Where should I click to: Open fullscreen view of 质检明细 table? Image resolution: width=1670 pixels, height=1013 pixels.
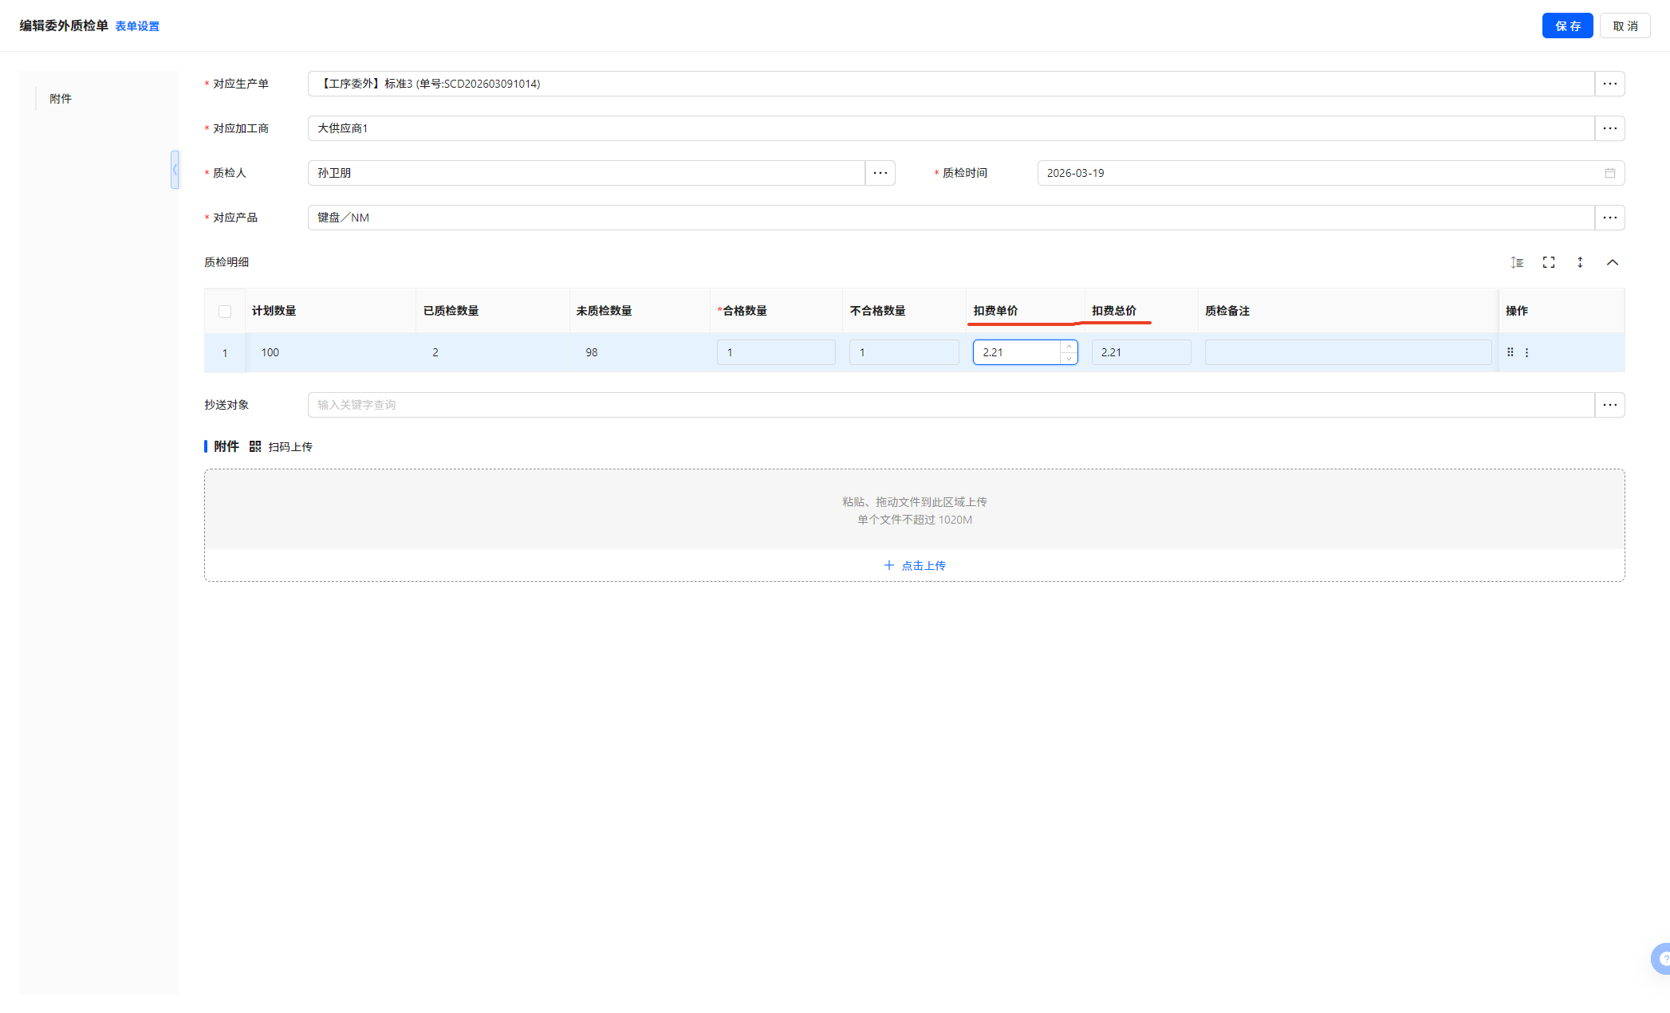click(1549, 262)
